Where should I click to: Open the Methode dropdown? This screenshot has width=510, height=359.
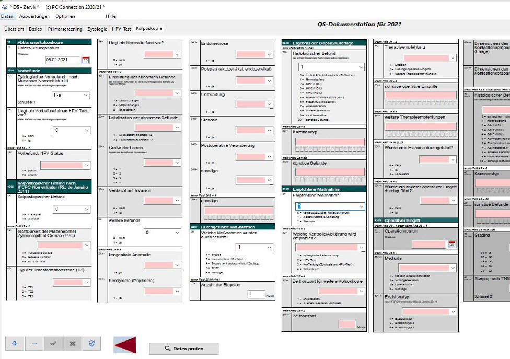[x=427, y=268]
